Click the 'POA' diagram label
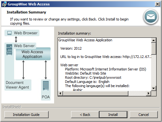 tap(46, 97)
